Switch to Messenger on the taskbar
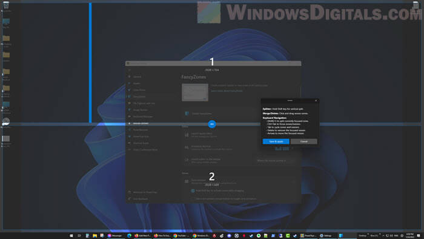The width and height of the screenshot is (424, 239). [x=116, y=236]
